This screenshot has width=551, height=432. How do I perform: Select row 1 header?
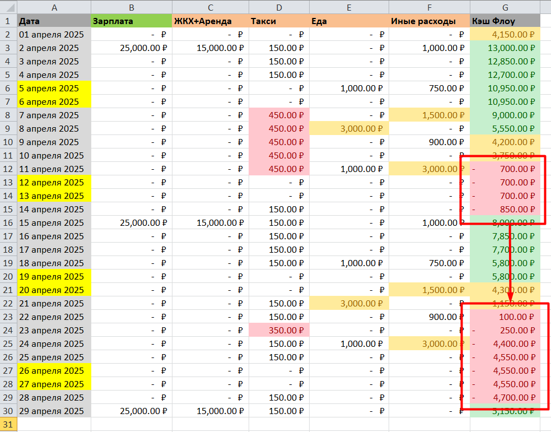click(x=8, y=21)
